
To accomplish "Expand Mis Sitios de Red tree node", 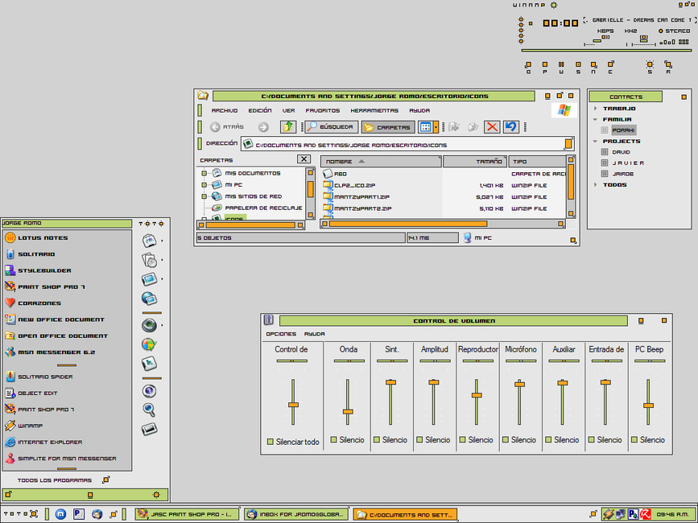I will tap(204, 196).
